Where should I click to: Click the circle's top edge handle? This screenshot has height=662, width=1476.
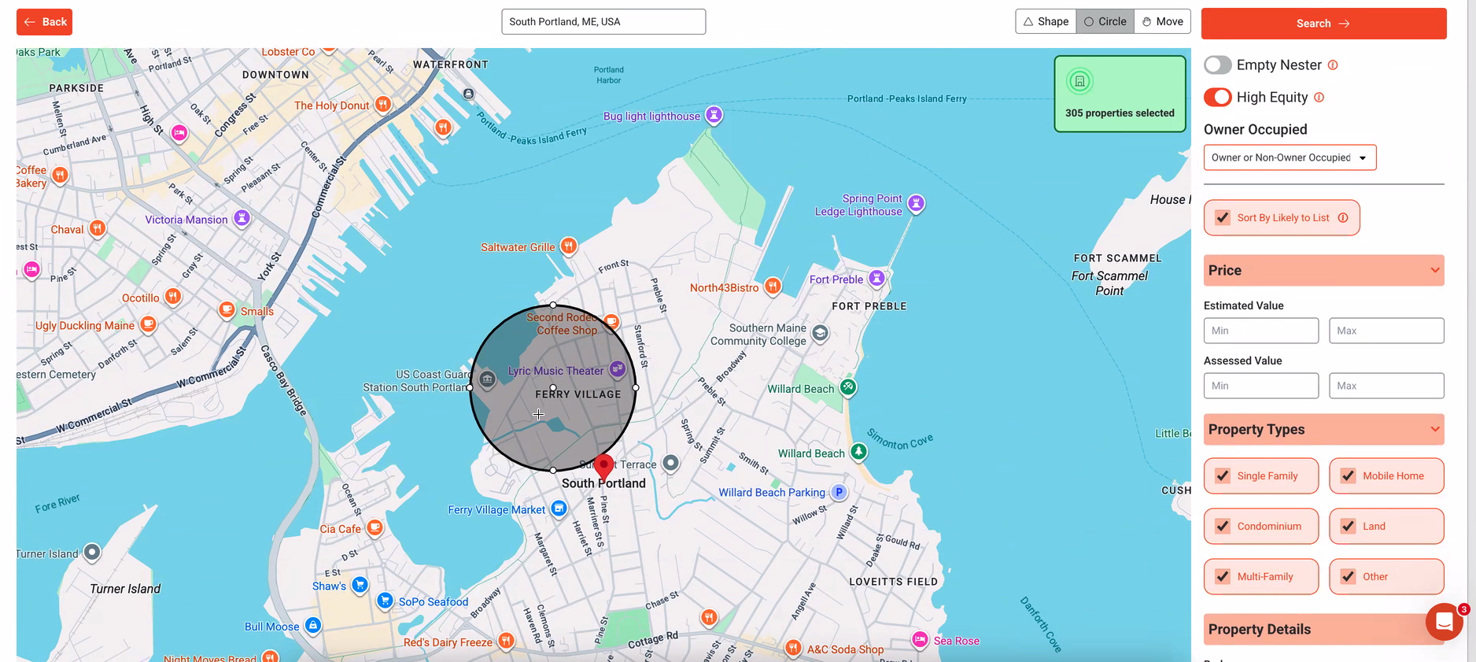553,305
